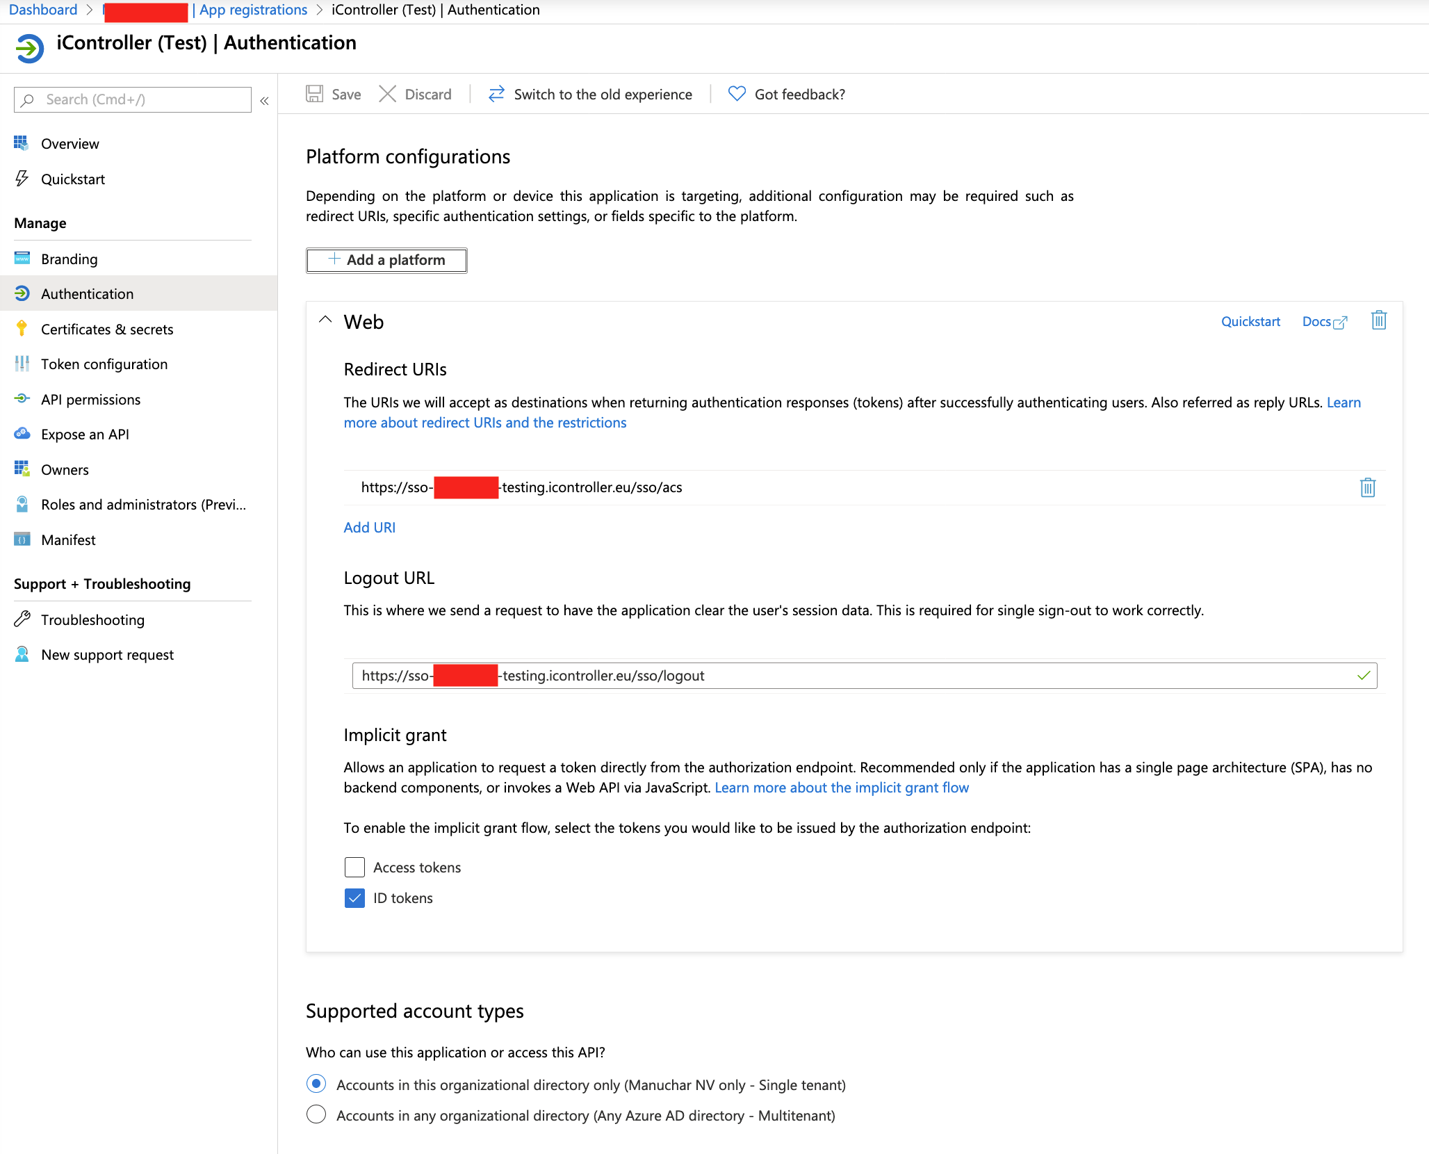Click Dashboard in the breadcrumb
The image size is (1429, 1154).
pos(43,10)
